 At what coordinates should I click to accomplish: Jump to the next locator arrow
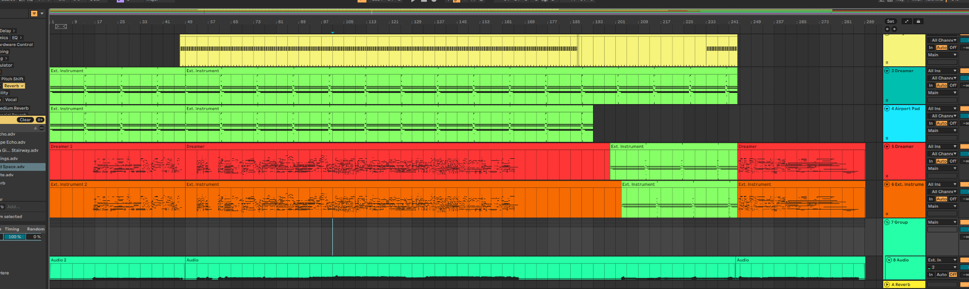pyautogui.click(x=894, y=29)
